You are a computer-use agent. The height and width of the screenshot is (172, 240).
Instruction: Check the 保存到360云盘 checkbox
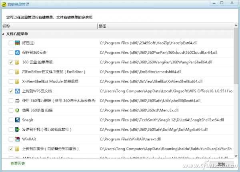click(x=11, y=53)
